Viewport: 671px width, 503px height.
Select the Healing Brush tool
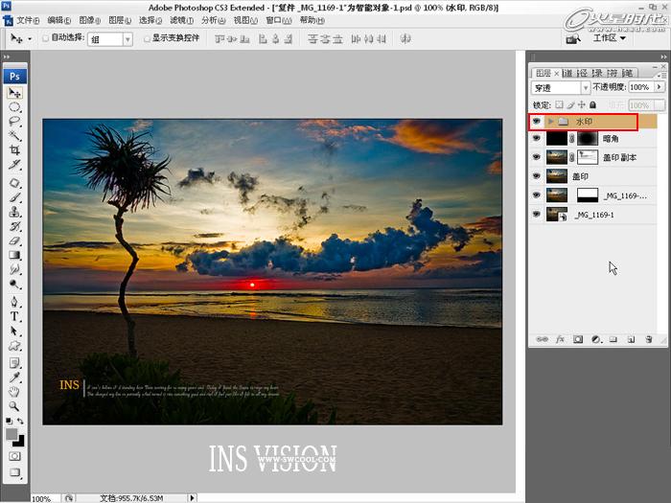coord(14,183)
